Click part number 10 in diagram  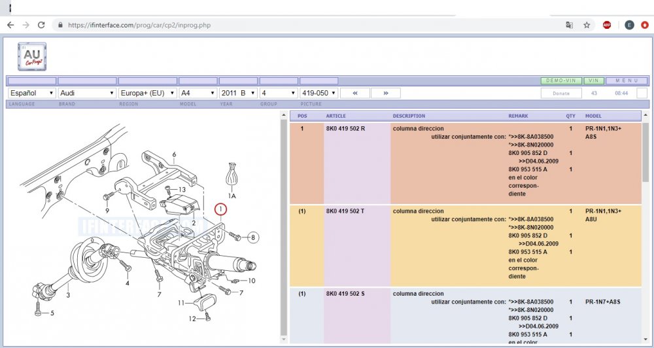pos(252,281)
